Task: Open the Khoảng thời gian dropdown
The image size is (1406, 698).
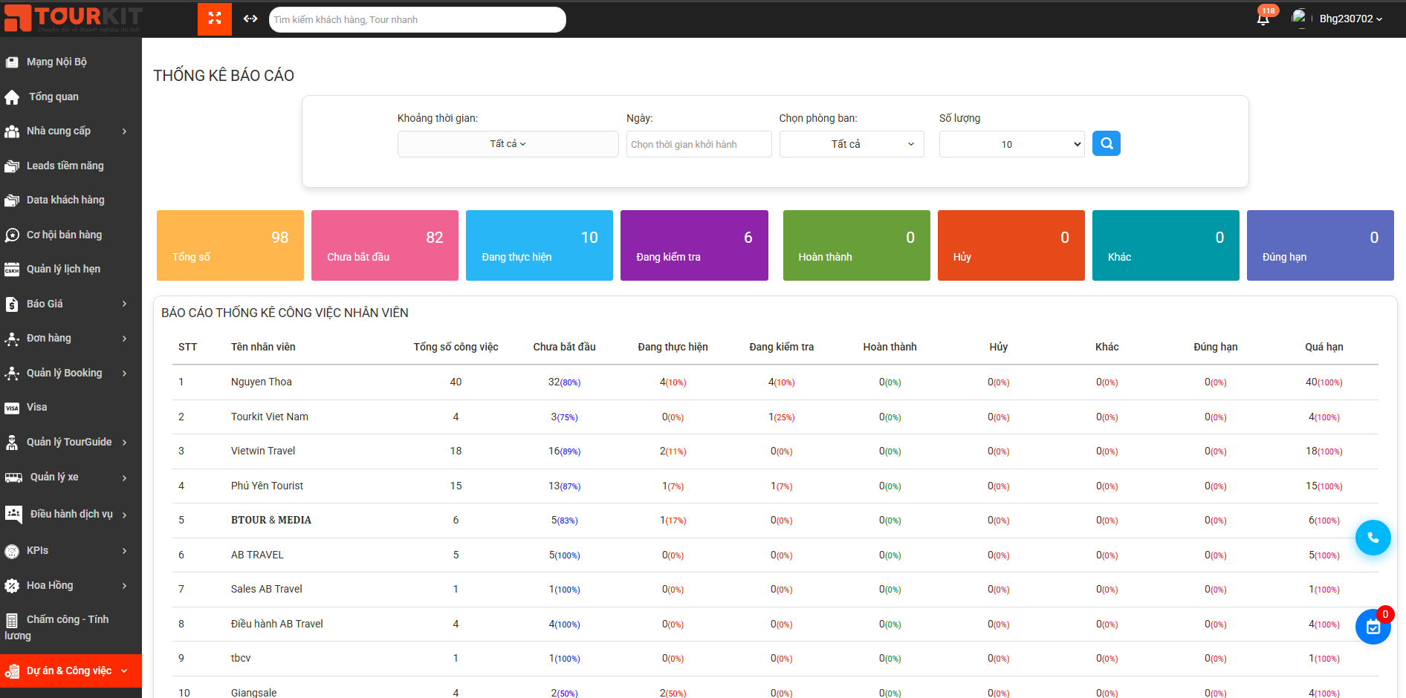Action: [508, 144]
